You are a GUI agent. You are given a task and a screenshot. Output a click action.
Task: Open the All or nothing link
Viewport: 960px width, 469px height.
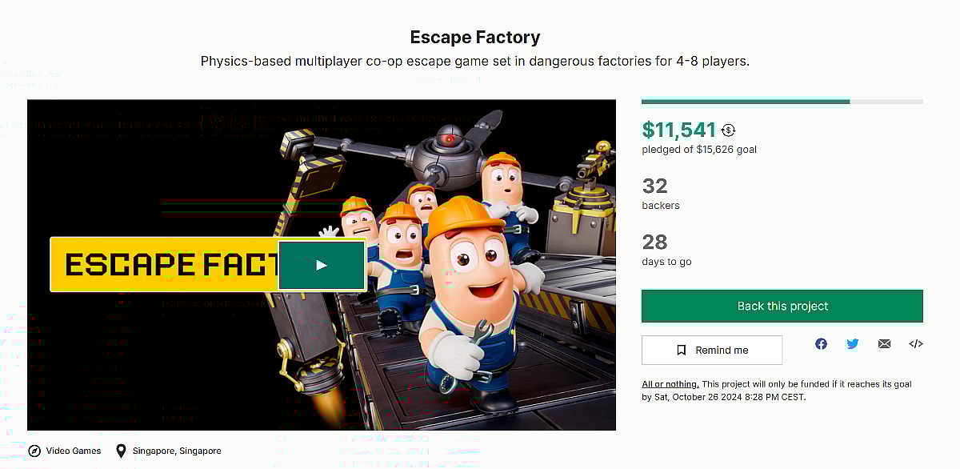pos(670,384)
